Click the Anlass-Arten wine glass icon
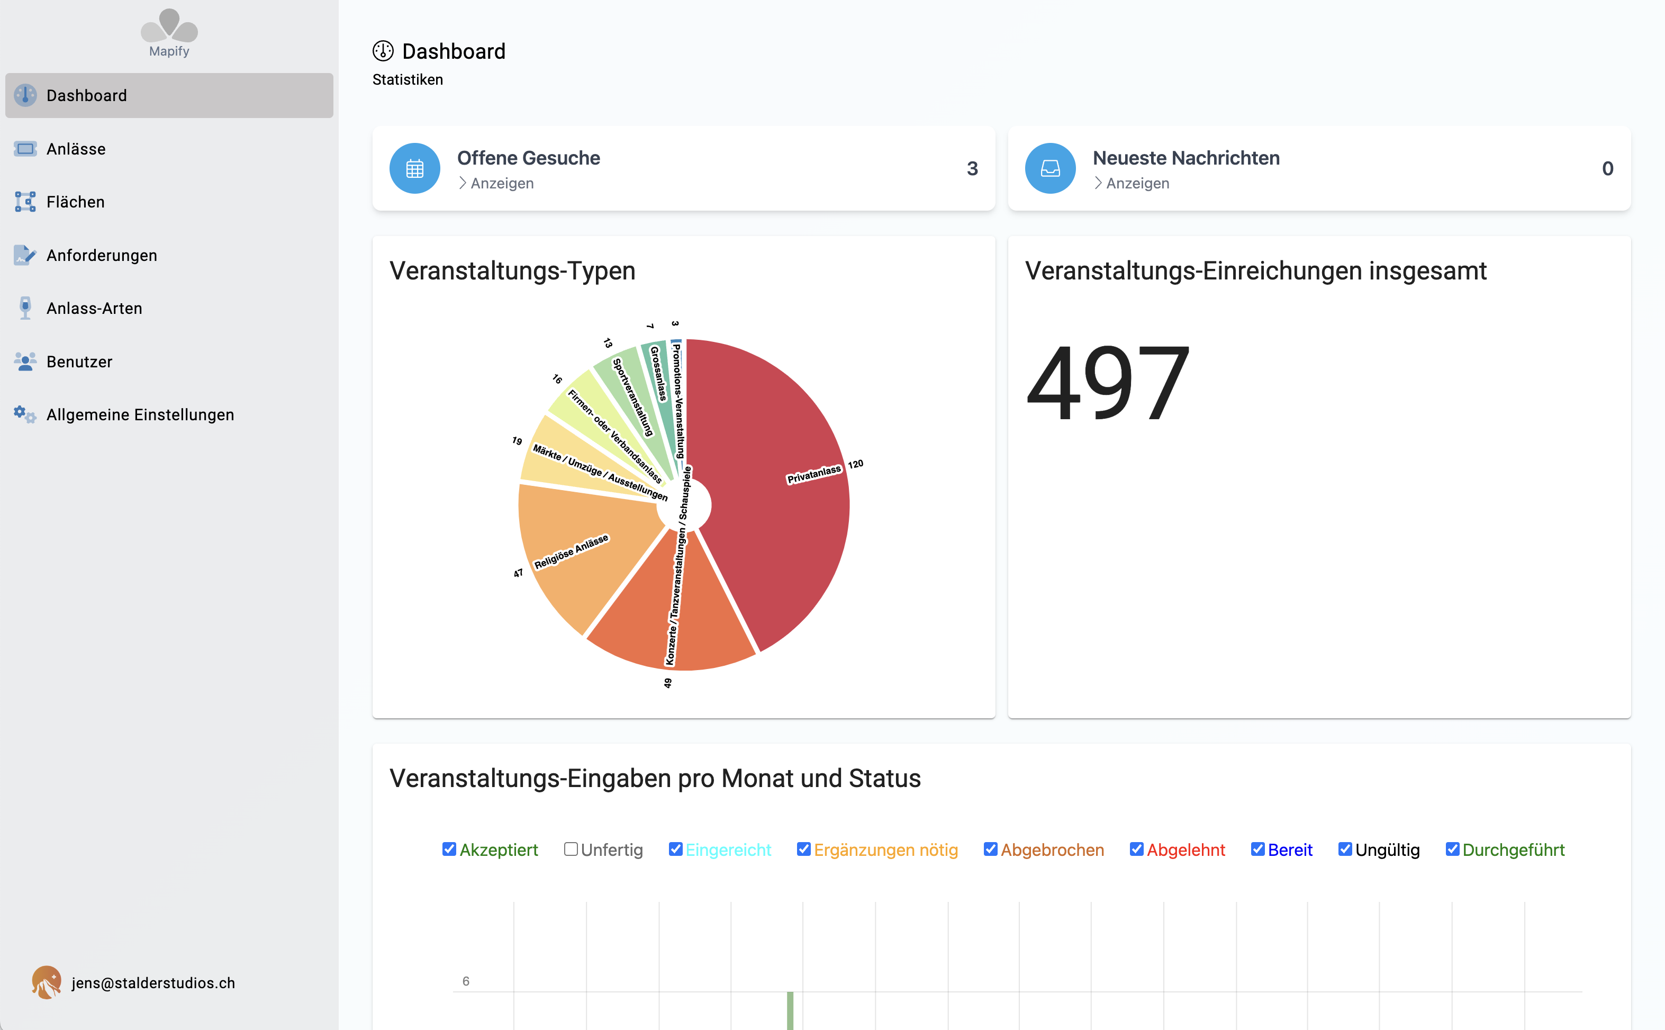The width and height of the screenshot is (1665, 1030). pos(24,308)
